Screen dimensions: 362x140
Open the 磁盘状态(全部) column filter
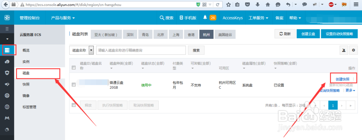pyautogui.click(x=153, y=66)
